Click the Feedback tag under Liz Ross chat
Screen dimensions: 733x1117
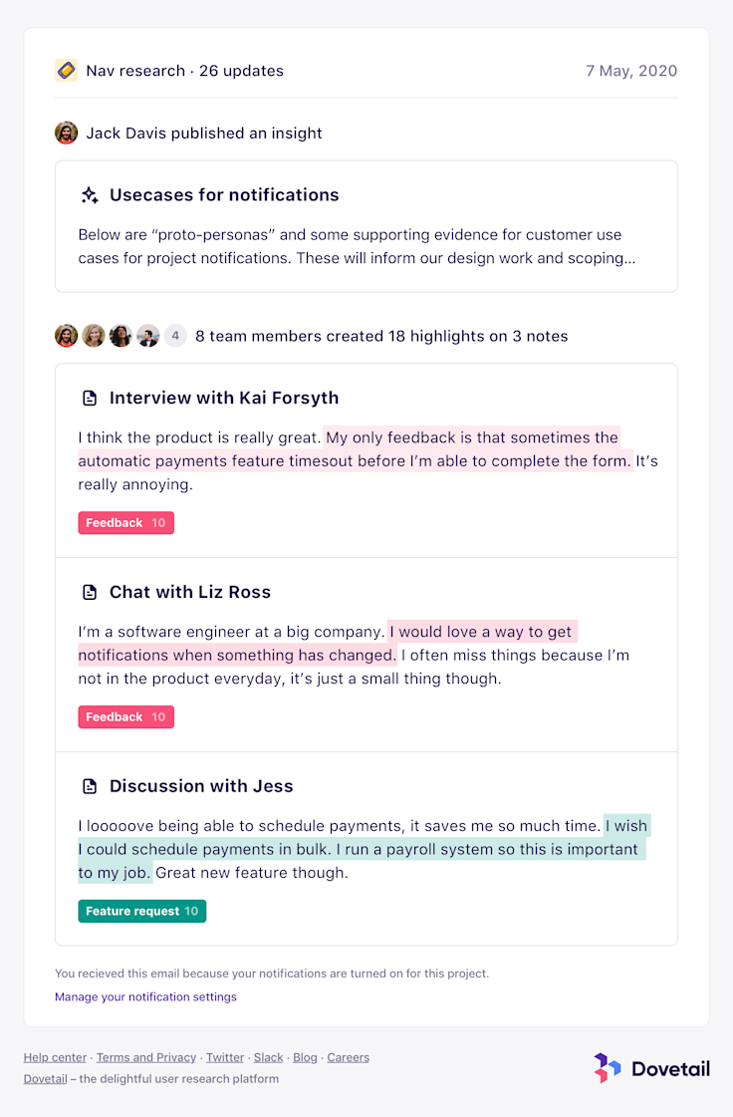pos(126,716)
